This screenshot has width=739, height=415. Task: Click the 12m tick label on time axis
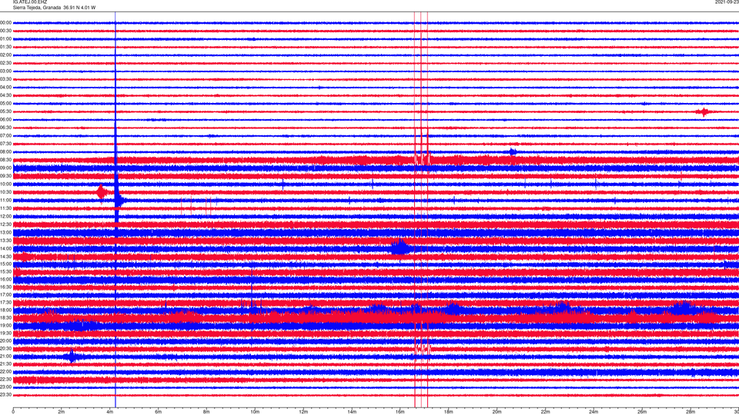(303, 412)
